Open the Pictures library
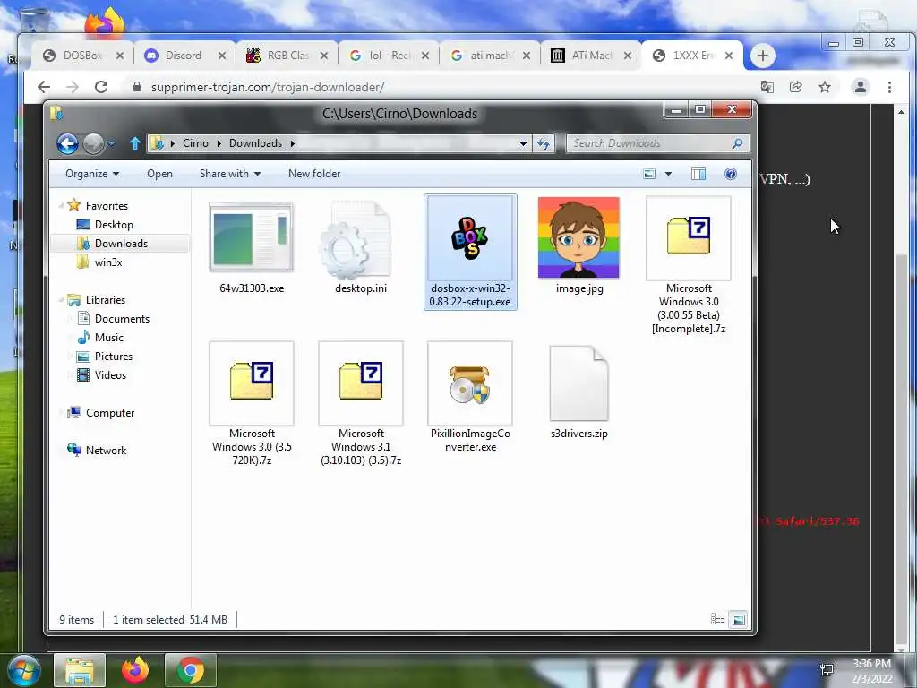This screenshot has height=688, width=917. coord(114,357)
